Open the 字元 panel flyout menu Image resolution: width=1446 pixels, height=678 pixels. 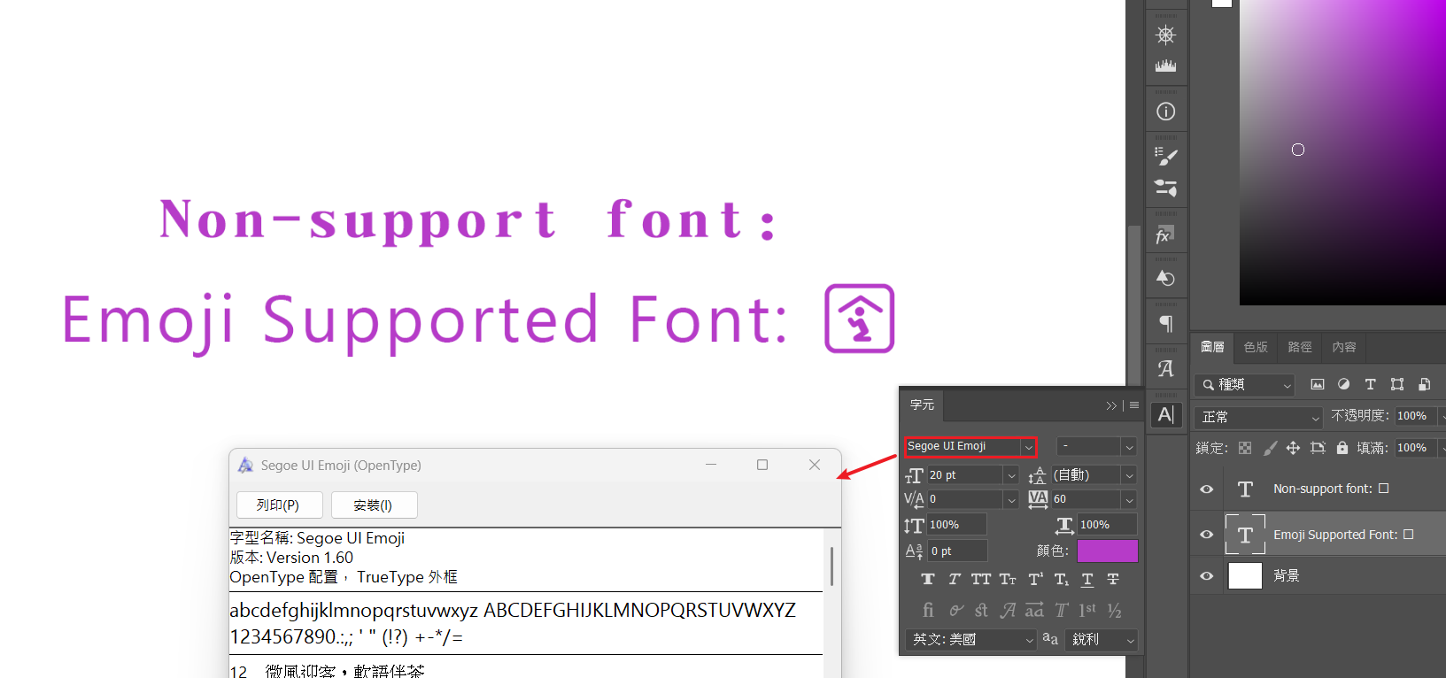click(x=1134, y=405)
